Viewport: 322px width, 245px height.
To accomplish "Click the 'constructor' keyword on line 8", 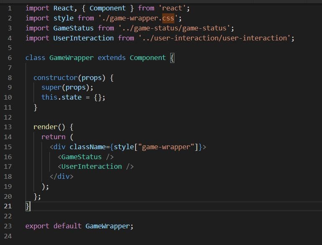I will (56, 77).
